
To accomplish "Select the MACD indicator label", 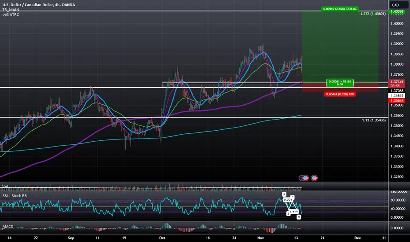I will click(x=7, y=227).
